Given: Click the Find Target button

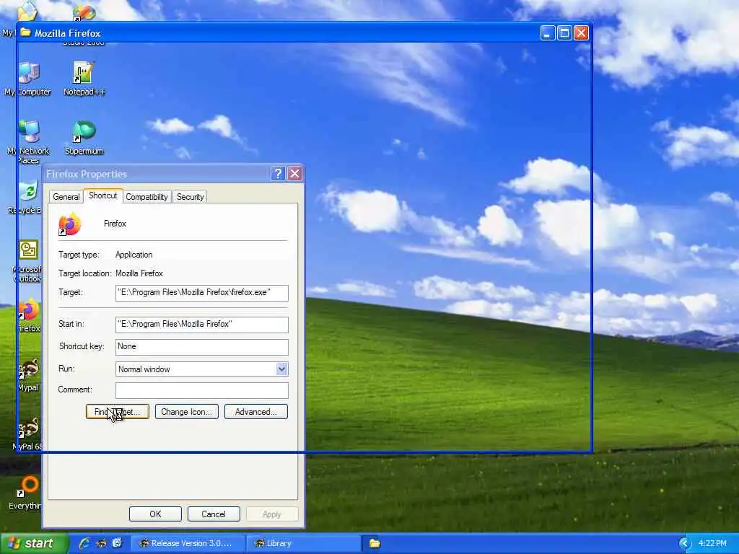Looking at the screenshot, I should coord(118,412).
